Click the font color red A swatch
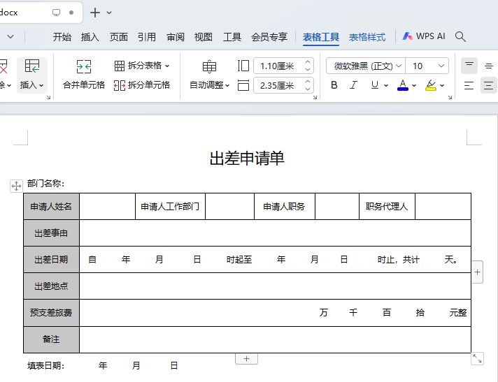This screenshot has width=498, height=382. [403, 85]
